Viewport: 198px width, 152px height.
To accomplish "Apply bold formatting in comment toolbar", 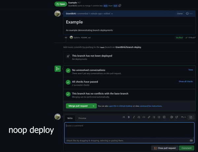I will tap(129, 117).
